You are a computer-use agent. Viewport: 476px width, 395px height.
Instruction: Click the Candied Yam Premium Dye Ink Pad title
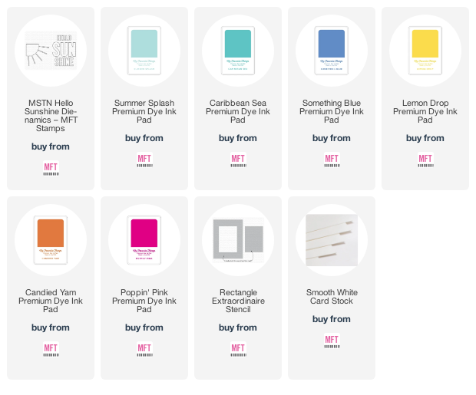51,301
